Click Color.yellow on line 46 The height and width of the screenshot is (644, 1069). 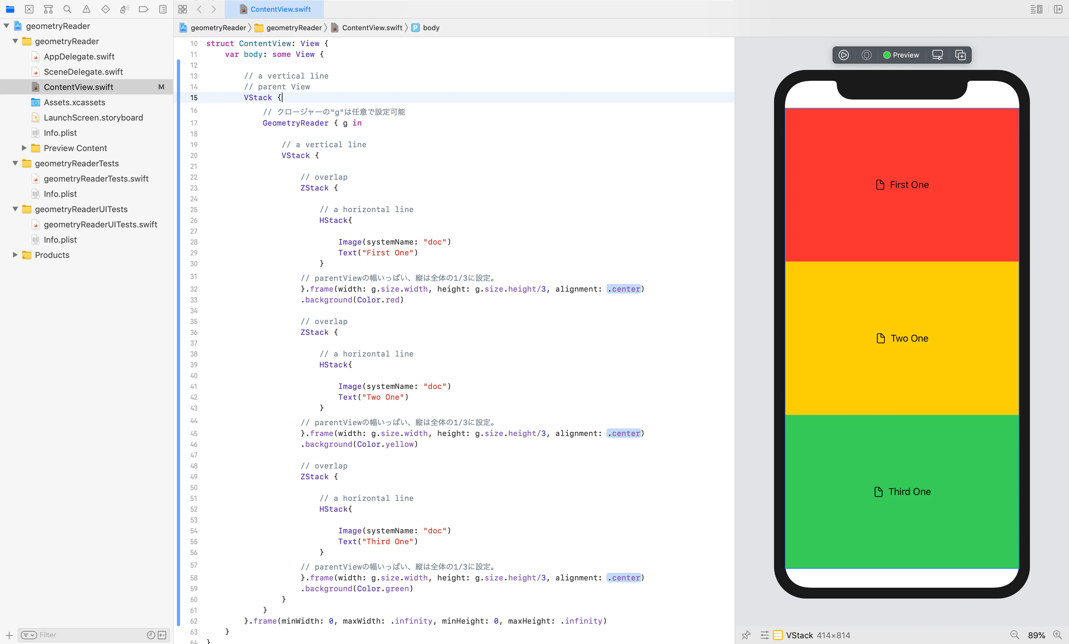click(385, 444)
